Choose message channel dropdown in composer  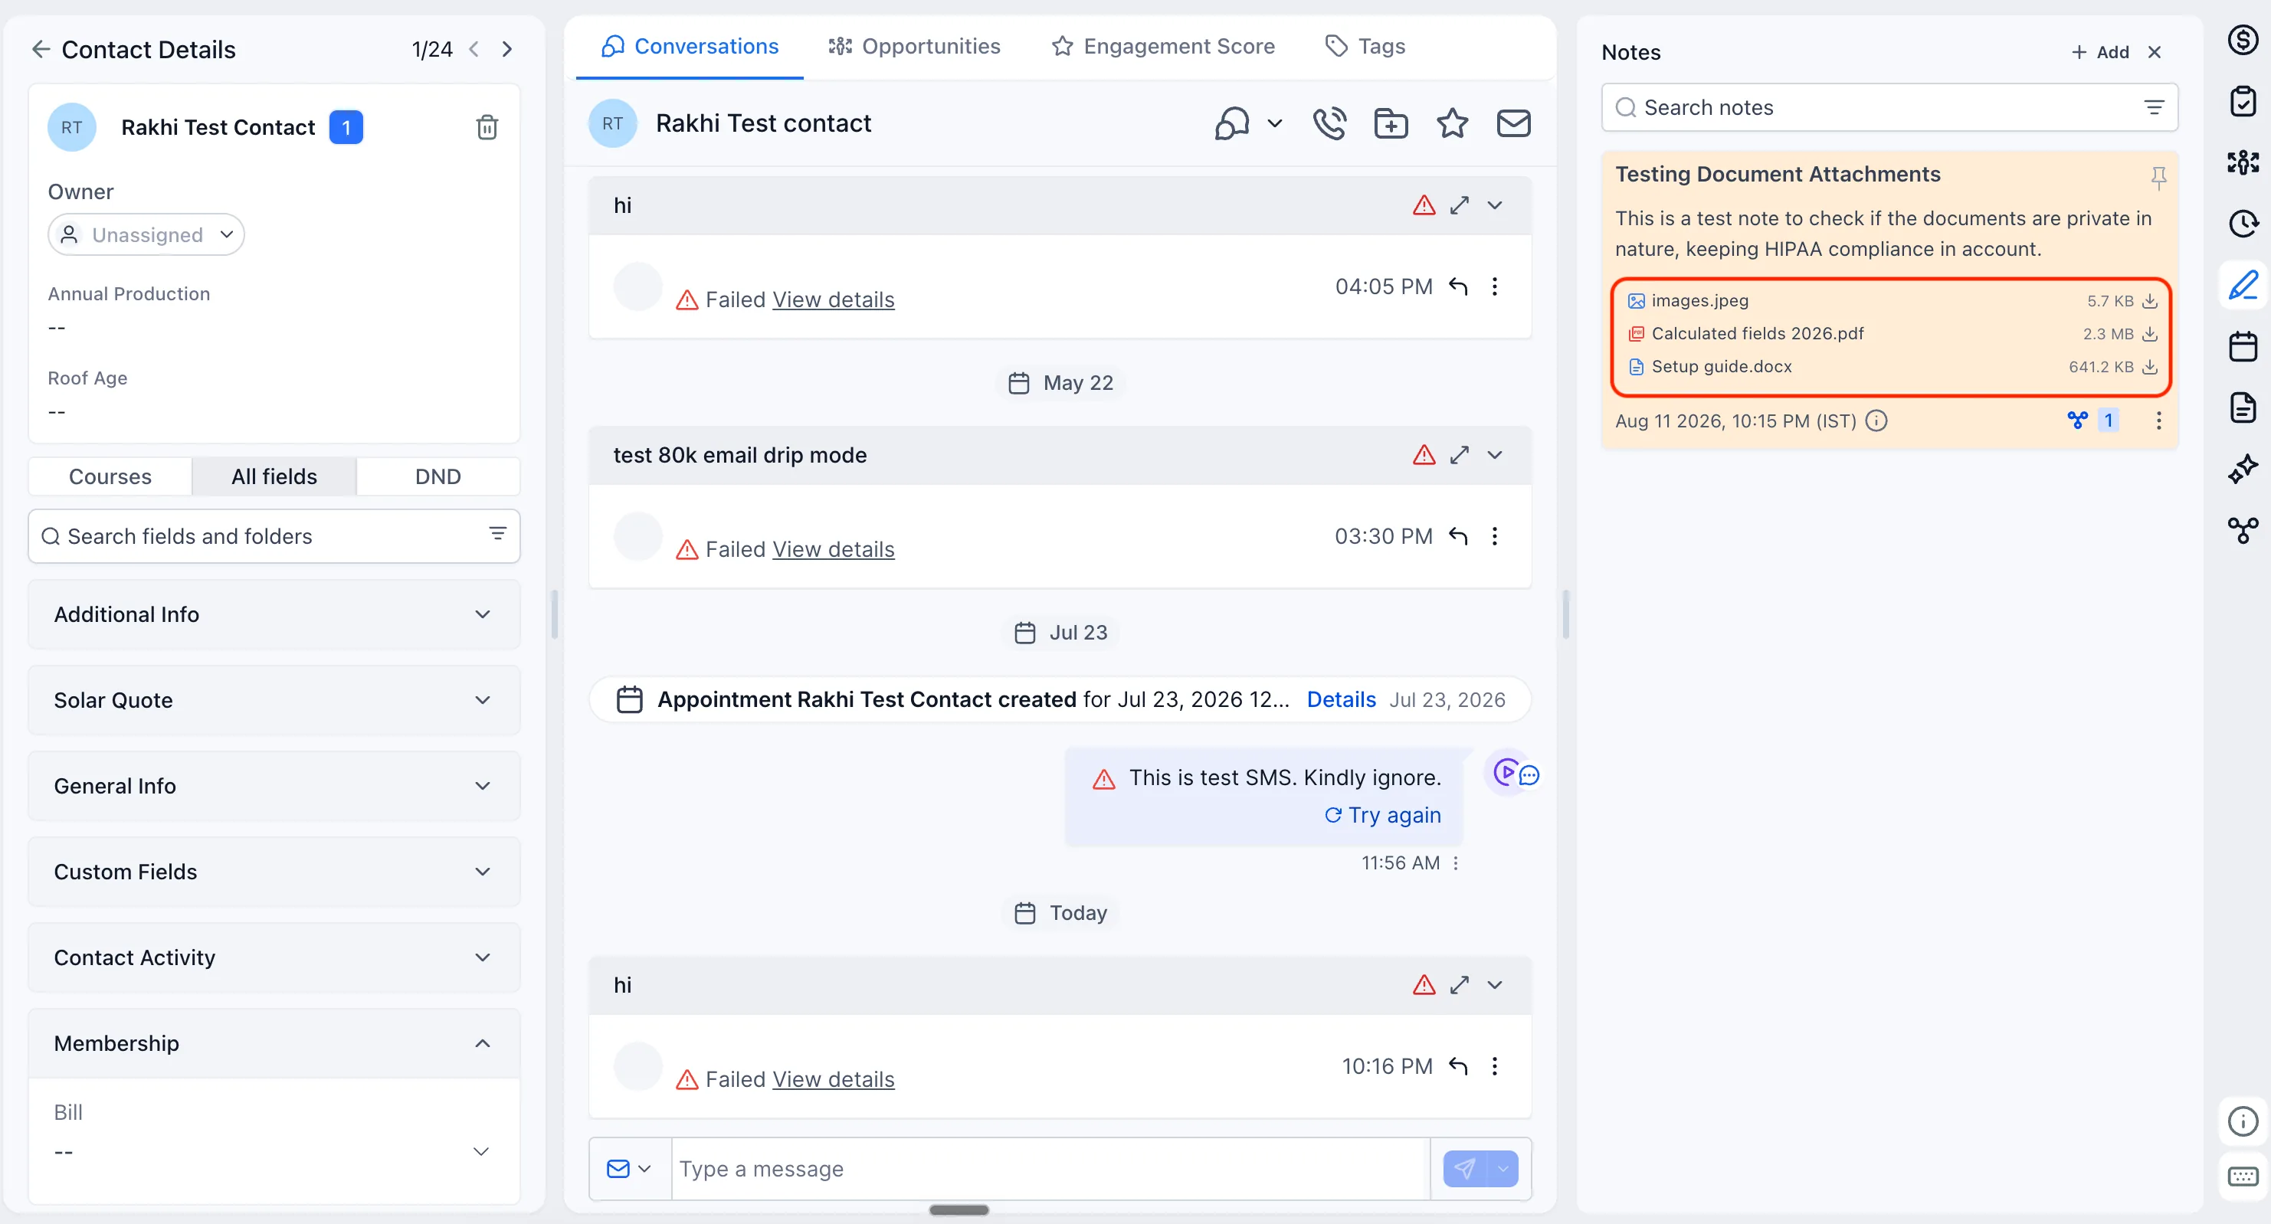(630, 1169)
